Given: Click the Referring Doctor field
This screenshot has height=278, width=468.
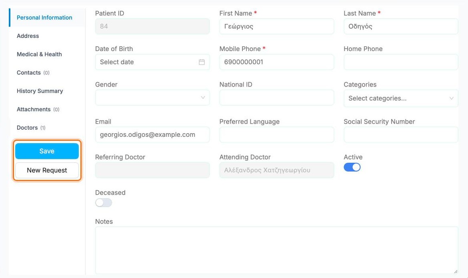Looking at the screenshot, I should click(152, 170).
